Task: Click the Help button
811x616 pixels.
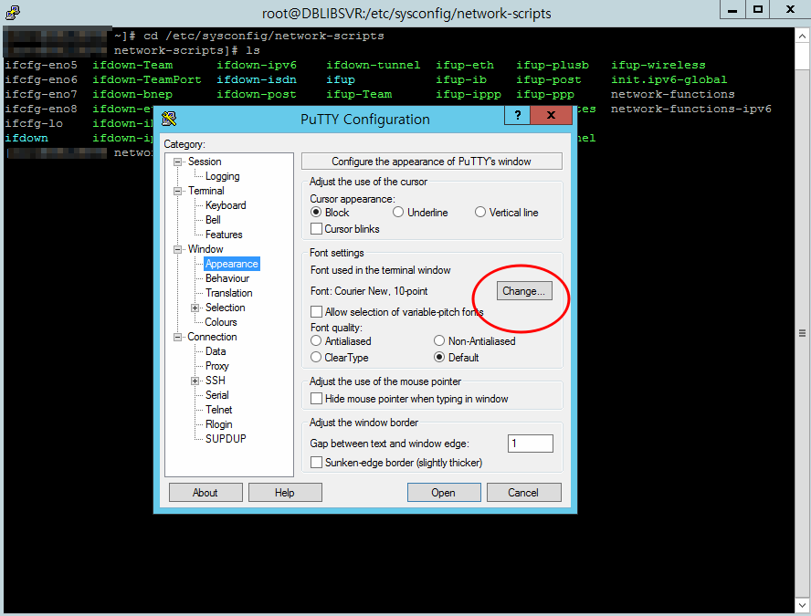Action: (285, 493)
